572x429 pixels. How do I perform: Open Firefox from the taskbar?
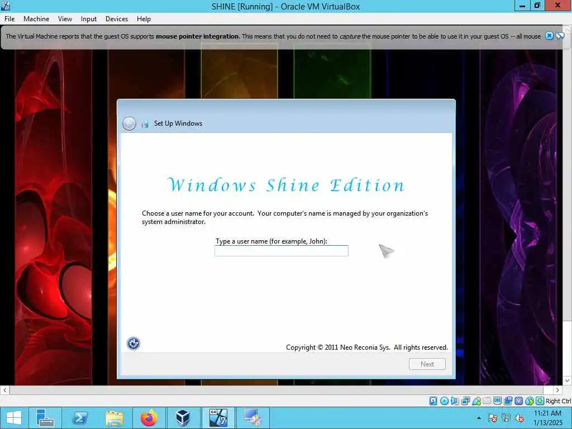[x=149, y=418]
